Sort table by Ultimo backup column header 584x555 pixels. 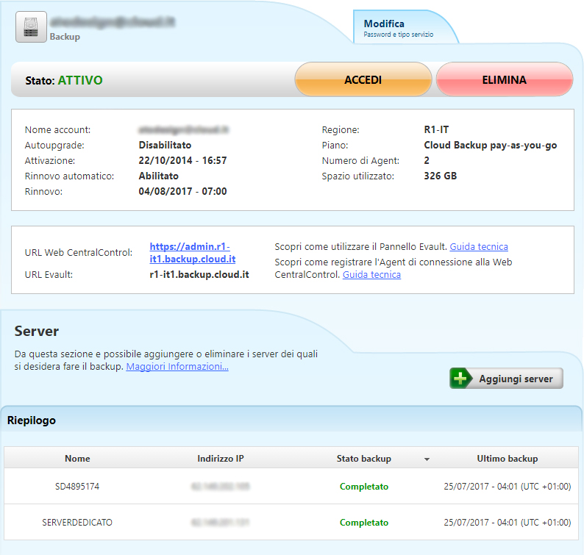pos(507,459)
